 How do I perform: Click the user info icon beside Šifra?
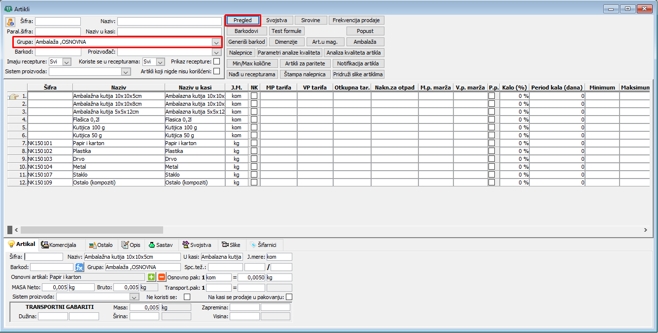[10, 22]
